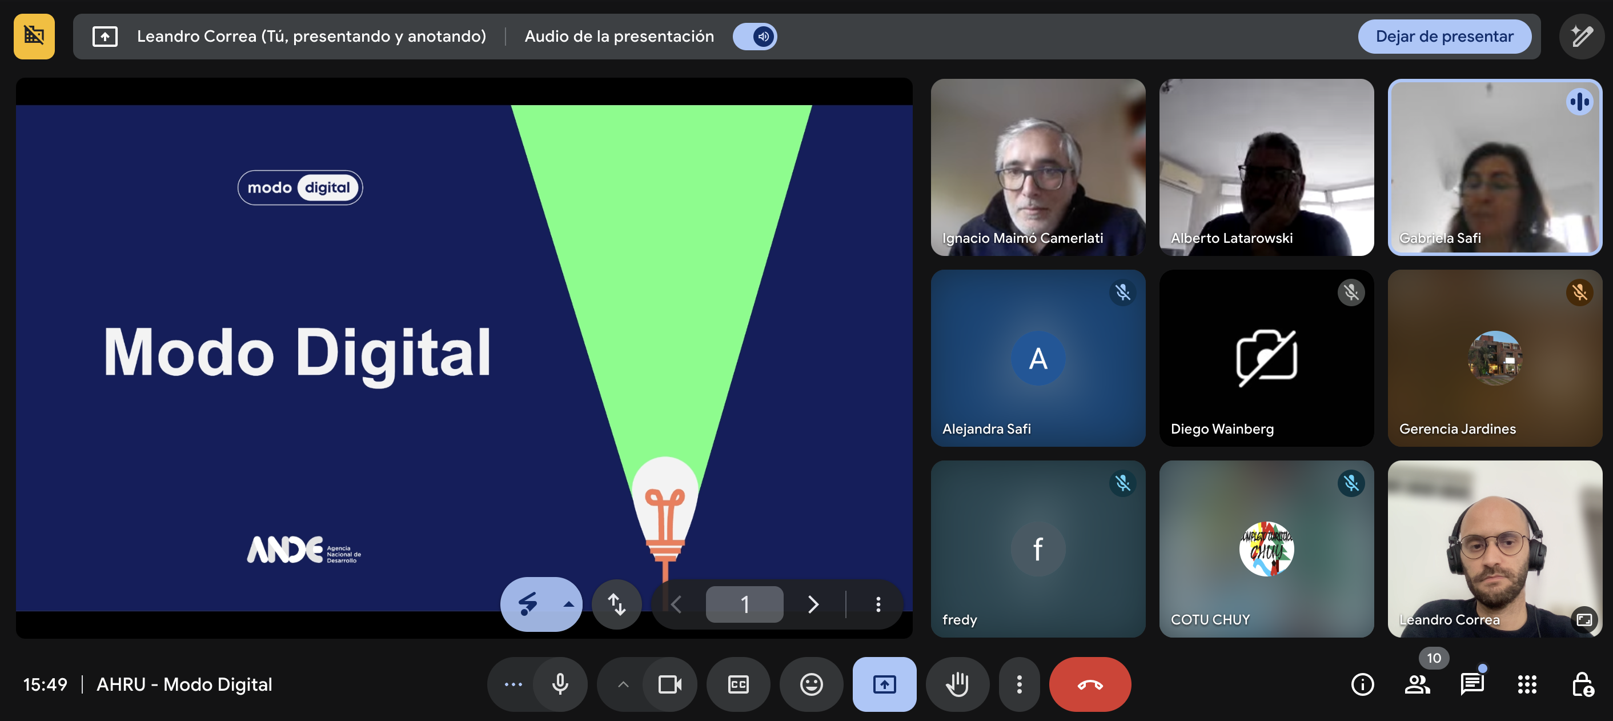Toggle presentation audio switch
The height and width of the screenshot is (721, 1613).
[x=755, y=37]
